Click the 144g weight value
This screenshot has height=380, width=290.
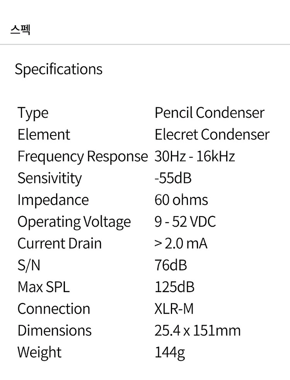tap(170, 353)
